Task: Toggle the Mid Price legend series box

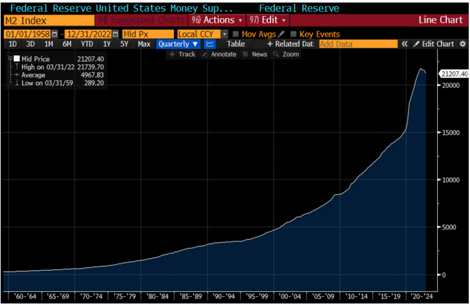Action: pos(16,59)
